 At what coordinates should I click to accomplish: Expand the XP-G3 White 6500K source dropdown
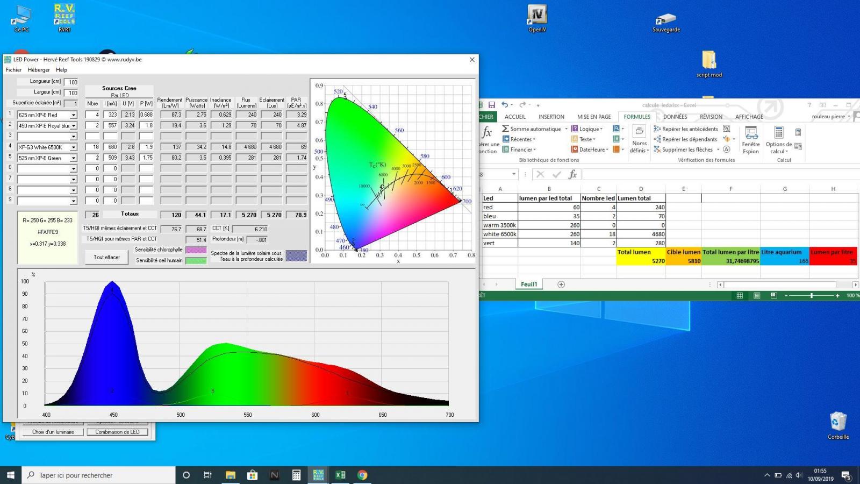click(74, 147)
